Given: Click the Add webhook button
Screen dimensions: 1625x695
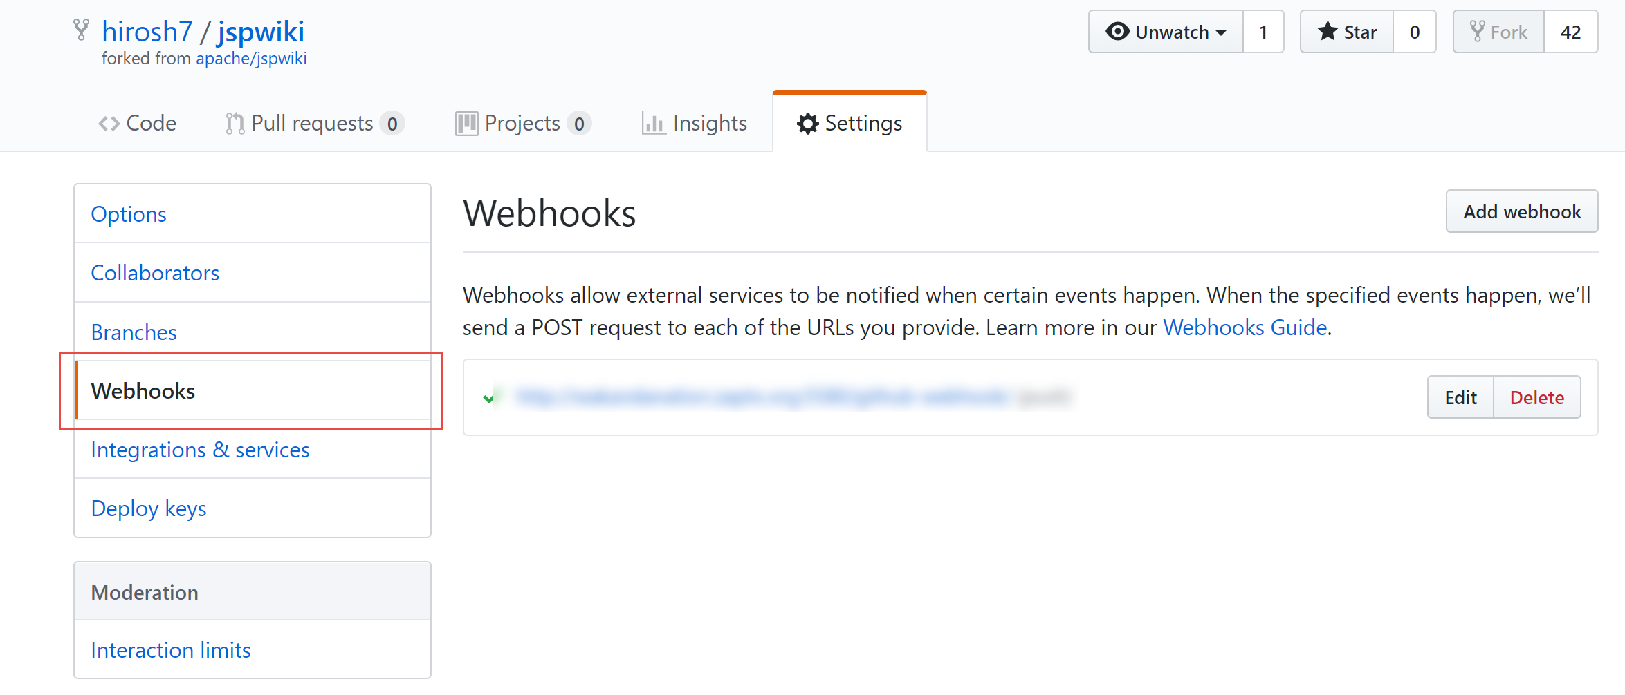Looking at the screenshot, I should click(x=1522, y=211).
